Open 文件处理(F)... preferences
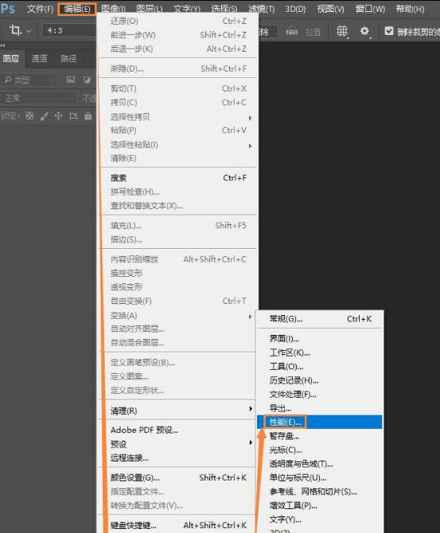The width and height of the screenshot is (440, 533). (320, 395)
